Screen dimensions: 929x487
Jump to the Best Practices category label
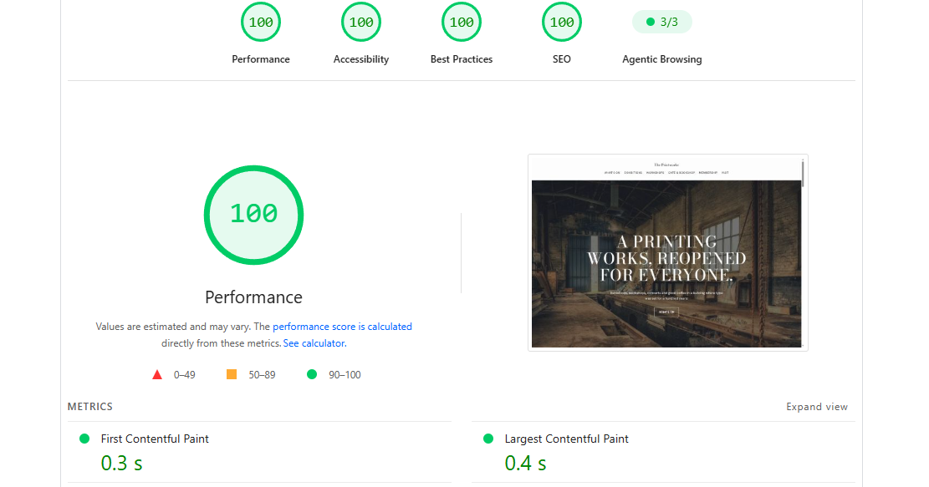click(462, 59)
